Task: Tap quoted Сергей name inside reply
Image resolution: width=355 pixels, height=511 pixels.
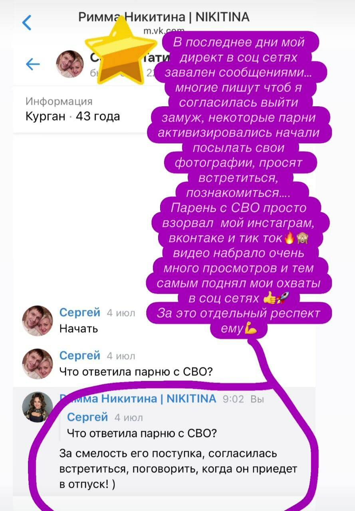Action: [x=87, y=417]
